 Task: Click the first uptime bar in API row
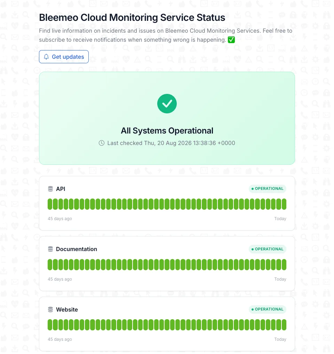(x=50, y=204)
